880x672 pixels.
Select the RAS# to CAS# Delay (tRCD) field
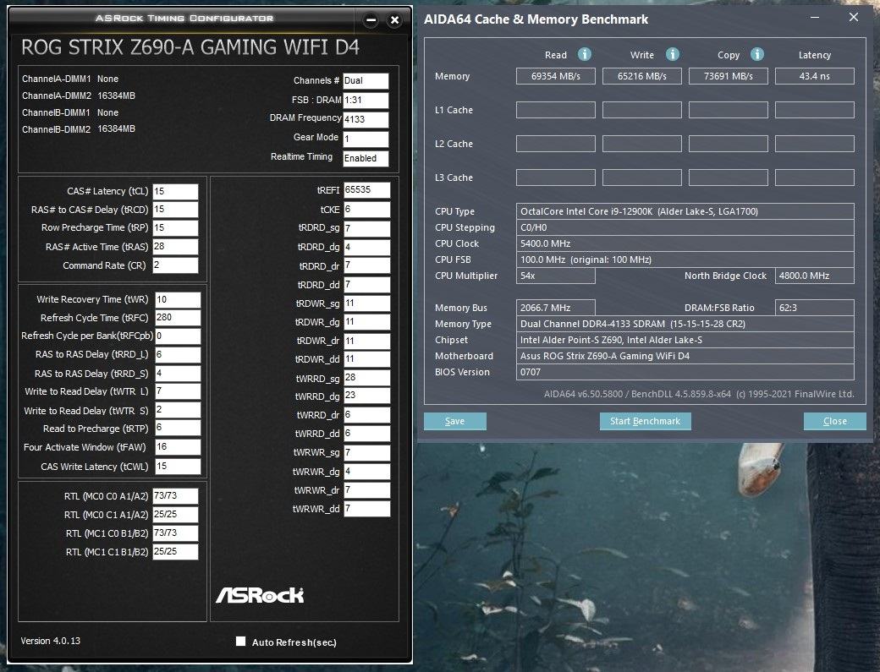pyautogui.click(x=175, y=209)
